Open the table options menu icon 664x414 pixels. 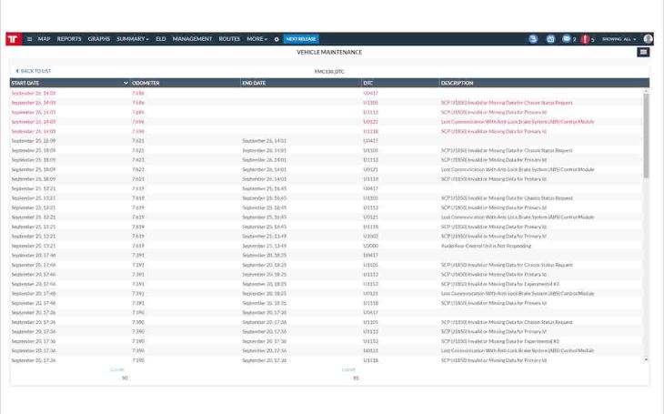coord(644,53)
